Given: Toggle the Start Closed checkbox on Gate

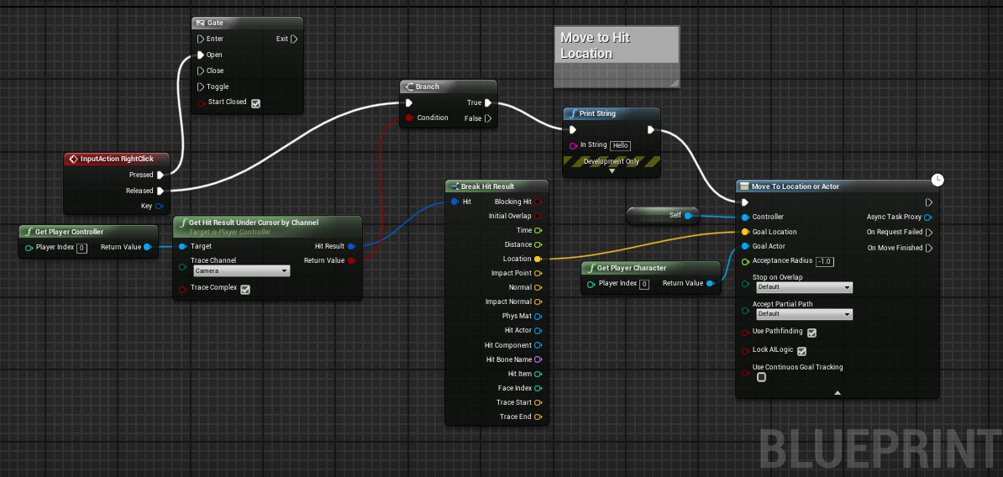Looking at the screenshot, I should tap(256, 103).
